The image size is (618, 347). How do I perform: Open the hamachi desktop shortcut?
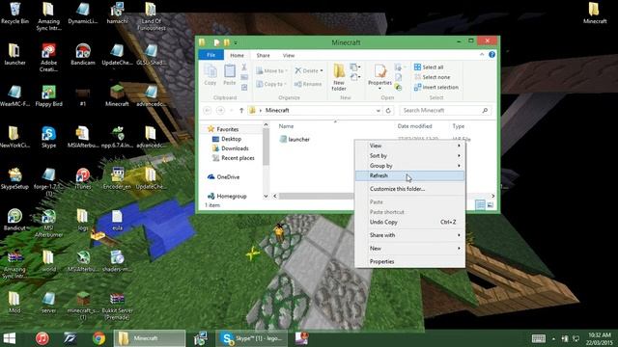tap(117, 13)
